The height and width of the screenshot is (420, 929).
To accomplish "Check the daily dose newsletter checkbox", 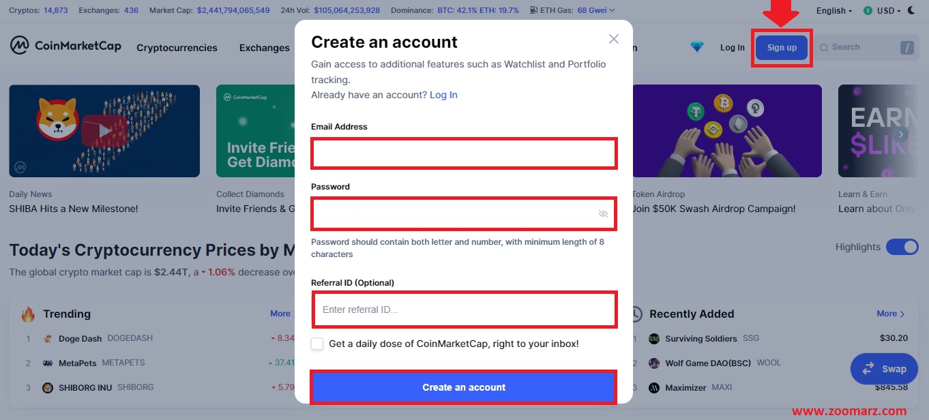I will tap(317, 344).
